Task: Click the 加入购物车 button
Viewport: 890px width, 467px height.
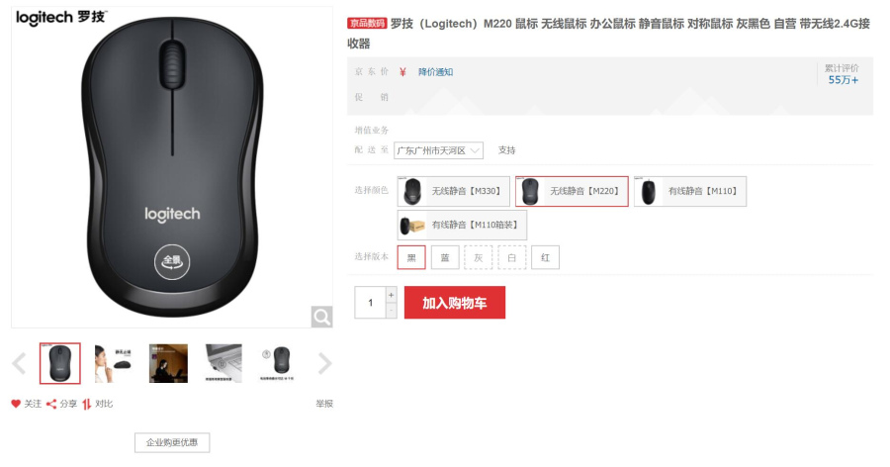Action: tap(455, 302)
